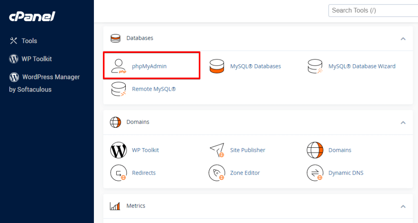The image size is (418, 223).
Task: Click the WordPress Manager icon in sidebar
Action: pyautogui.click(x=14, y=77)
